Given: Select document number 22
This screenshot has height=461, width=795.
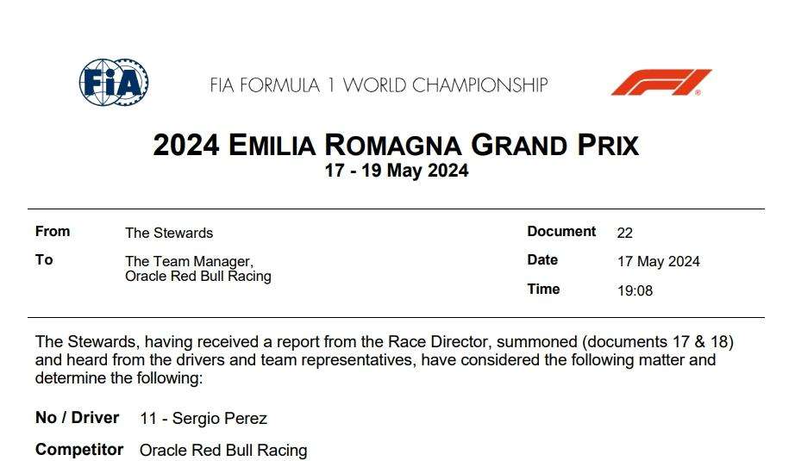Looking at the screenshot, I should point(625,233).
